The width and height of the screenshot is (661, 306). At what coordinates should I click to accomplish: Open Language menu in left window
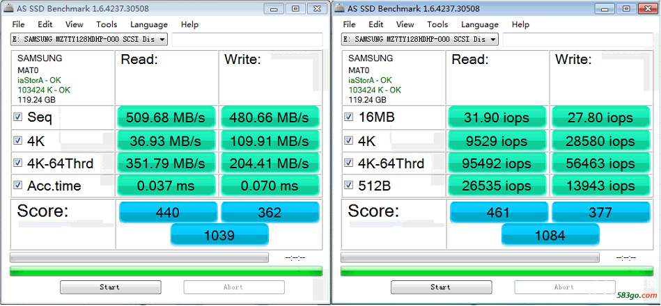(x=149, y=24)
